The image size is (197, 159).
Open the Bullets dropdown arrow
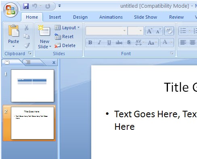189,31
